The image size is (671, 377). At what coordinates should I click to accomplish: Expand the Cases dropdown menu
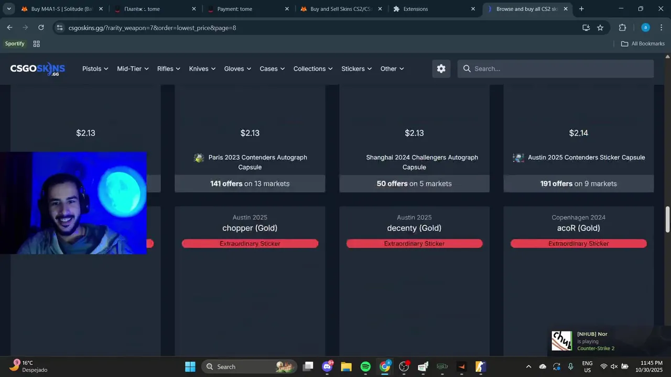272,69
